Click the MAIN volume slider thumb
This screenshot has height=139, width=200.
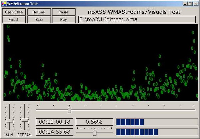[10, 121]
